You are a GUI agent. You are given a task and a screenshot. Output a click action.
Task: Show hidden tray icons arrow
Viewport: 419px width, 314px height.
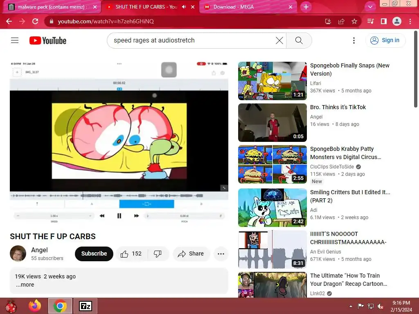click(351, 306)
